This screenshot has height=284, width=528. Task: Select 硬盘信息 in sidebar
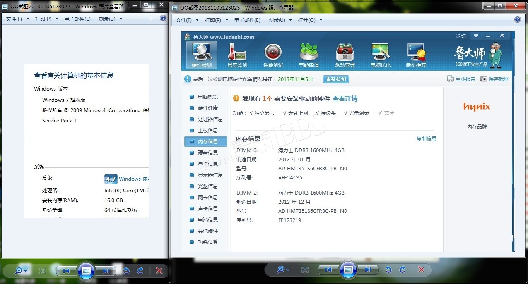click(206, 153)
